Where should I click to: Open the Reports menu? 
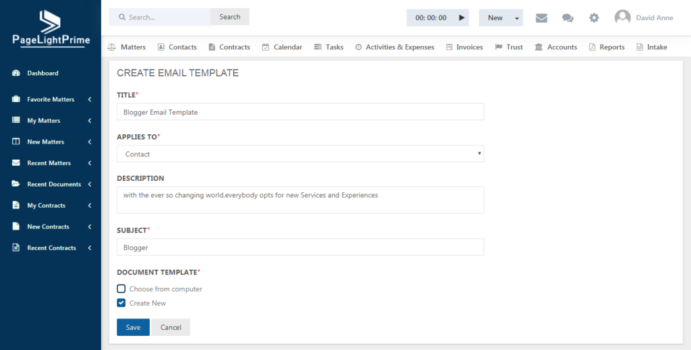click(x=612, y=47)
